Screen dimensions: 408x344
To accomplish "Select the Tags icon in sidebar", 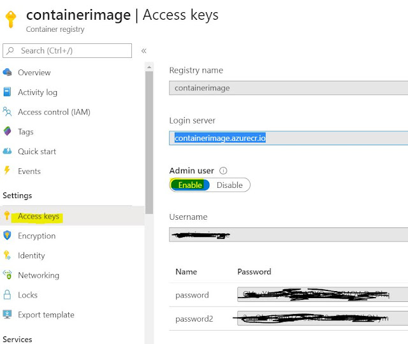I will pos(7,131).
